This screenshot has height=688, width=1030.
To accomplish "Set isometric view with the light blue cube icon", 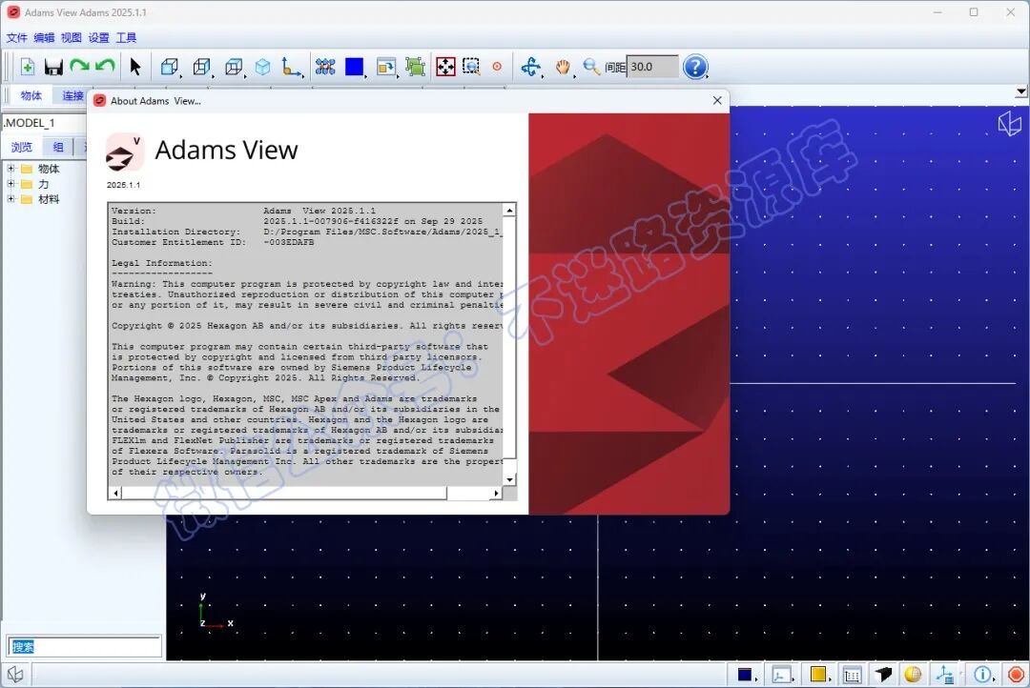I will [x=263, y=67].
